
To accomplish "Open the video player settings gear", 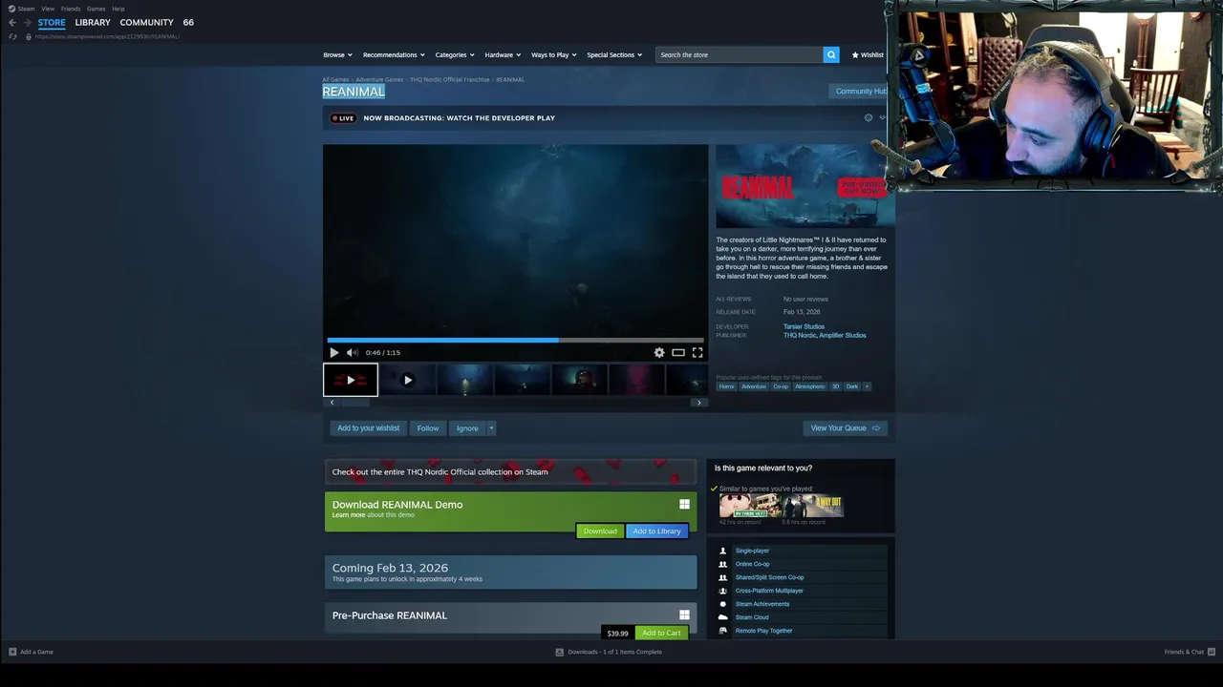I will (x=659, y=352).
